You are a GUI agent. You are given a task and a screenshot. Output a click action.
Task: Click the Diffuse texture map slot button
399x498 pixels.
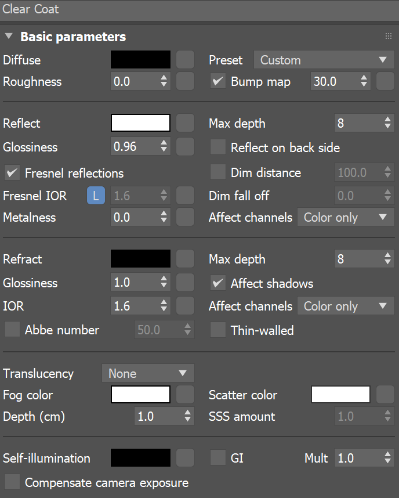click(x=185, y=60)
